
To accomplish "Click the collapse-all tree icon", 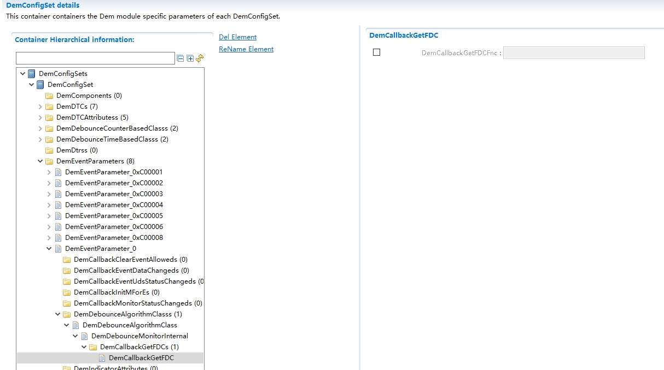I will [180, 58].
